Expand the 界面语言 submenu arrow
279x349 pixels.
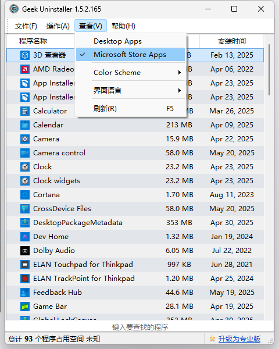point(180,91)
